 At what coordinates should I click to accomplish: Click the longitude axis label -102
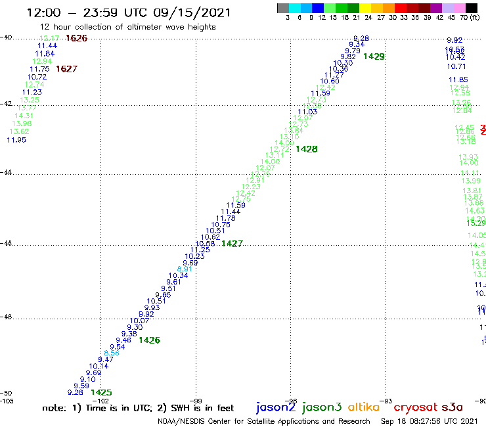click(x=100, y=401)
